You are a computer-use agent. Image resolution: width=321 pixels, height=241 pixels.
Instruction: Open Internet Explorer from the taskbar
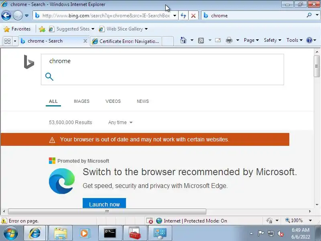tap(35, 233)
